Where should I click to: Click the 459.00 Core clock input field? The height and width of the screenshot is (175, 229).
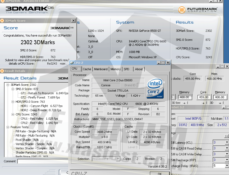(x=203, y=97)
